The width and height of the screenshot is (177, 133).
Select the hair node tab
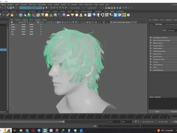point(151,24)
